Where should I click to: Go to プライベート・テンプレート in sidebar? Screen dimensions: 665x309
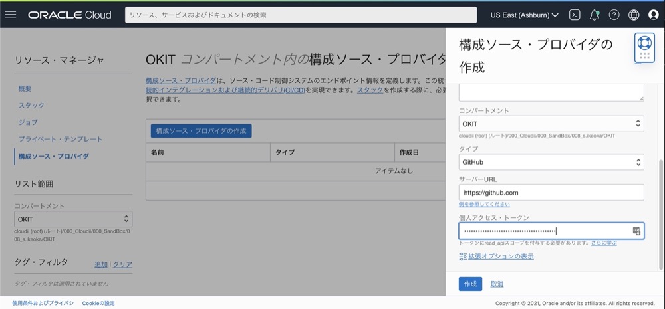point(61,139)
